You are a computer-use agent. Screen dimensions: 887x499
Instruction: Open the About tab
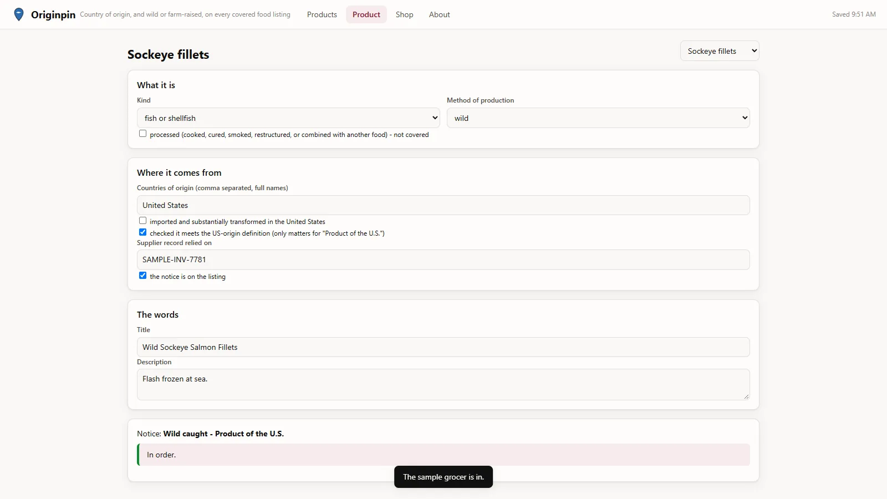[440, 14]
